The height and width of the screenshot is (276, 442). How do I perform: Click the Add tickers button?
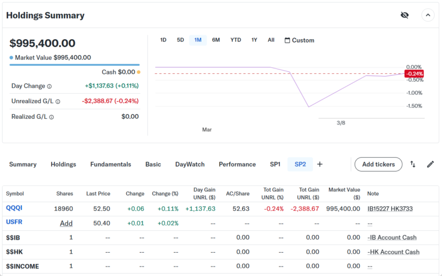[378, 164]
